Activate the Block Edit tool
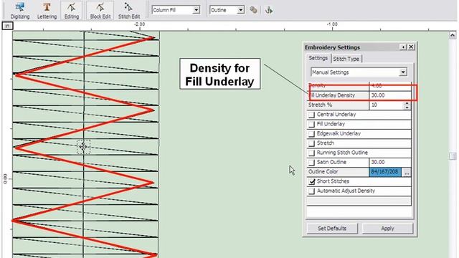Viewport: 459px width, 258px height. pos(100,10)
